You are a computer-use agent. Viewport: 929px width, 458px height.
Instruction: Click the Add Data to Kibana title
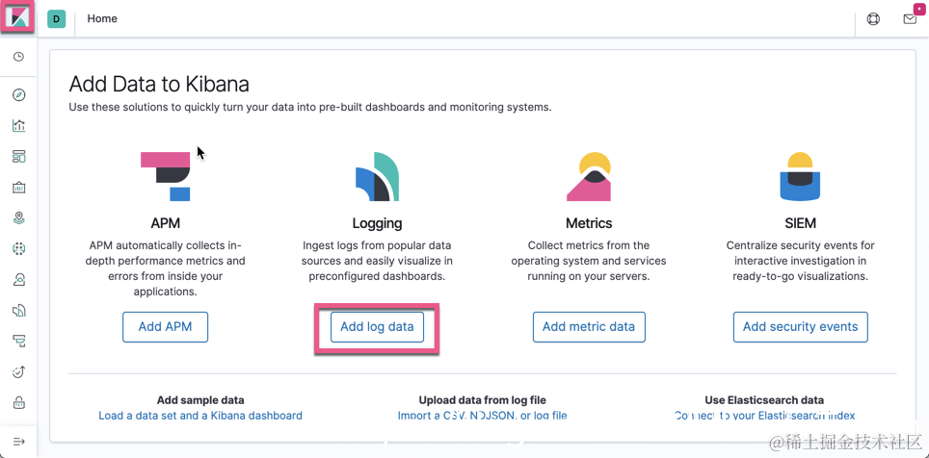[x=159, y=84]
